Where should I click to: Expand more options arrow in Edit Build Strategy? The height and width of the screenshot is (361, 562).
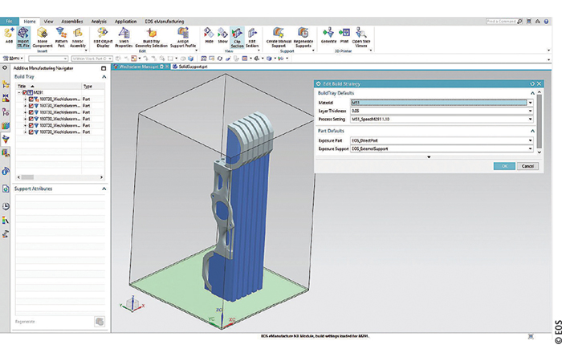click(429, 157)
